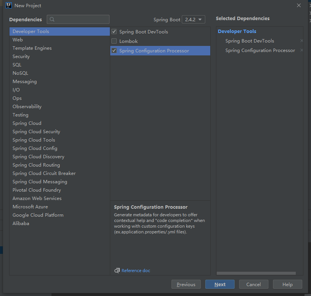Click the dependencies search input field
Viewport: 311px width, 296px height.
click(78, 19)
